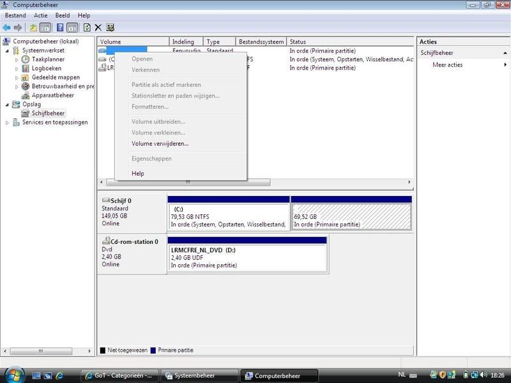511x383 pixels.
Task: Select the 69,52 GB primary partition block
Action: click(x=351, y=217)
